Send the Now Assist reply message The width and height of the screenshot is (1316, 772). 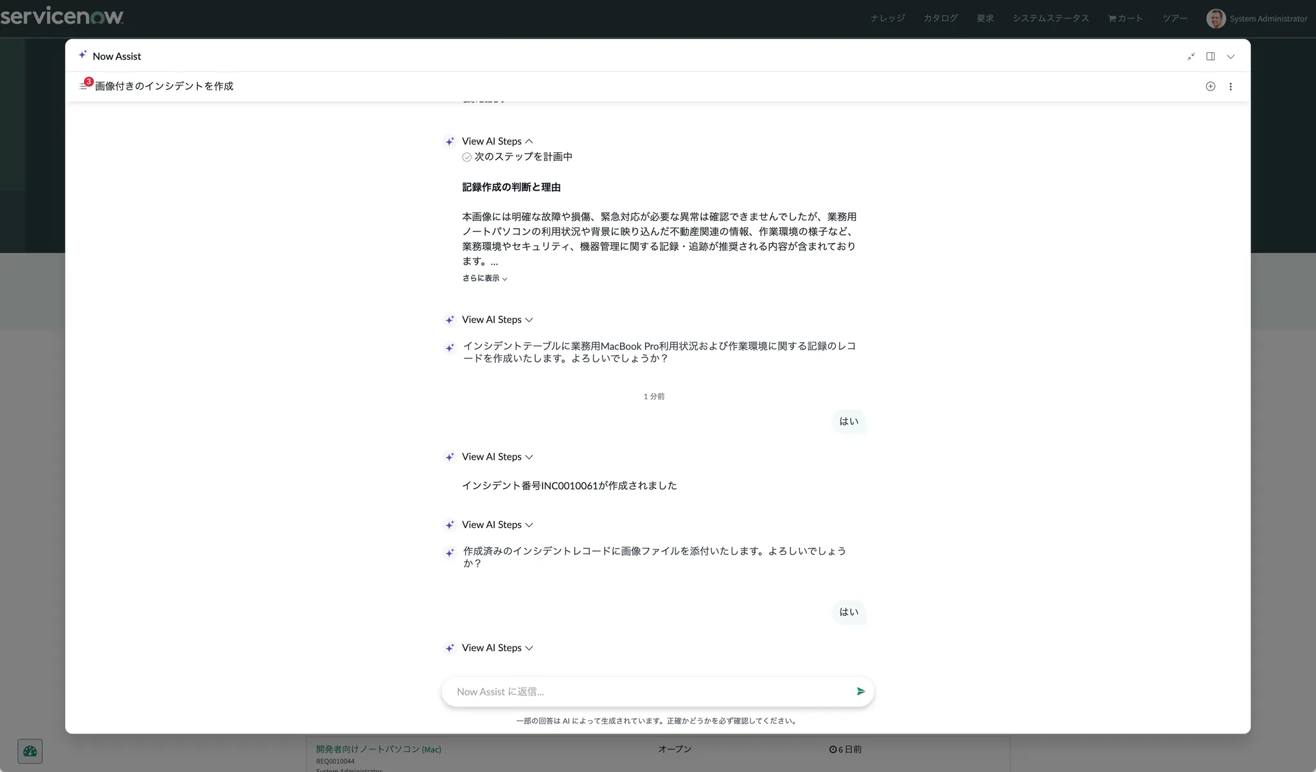[x=860, y=692]
